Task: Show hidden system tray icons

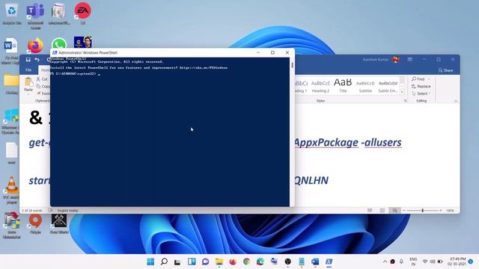Action: click(385, 262)
